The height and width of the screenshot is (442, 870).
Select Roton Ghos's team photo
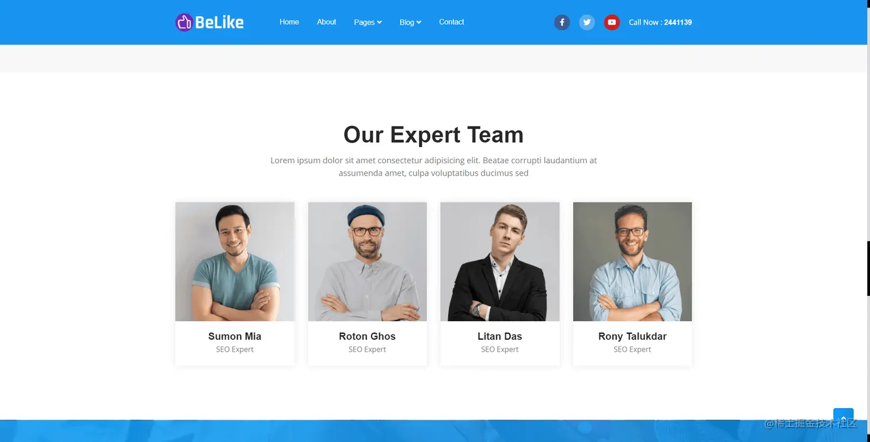pyautogui.click(x=367, y=262)
